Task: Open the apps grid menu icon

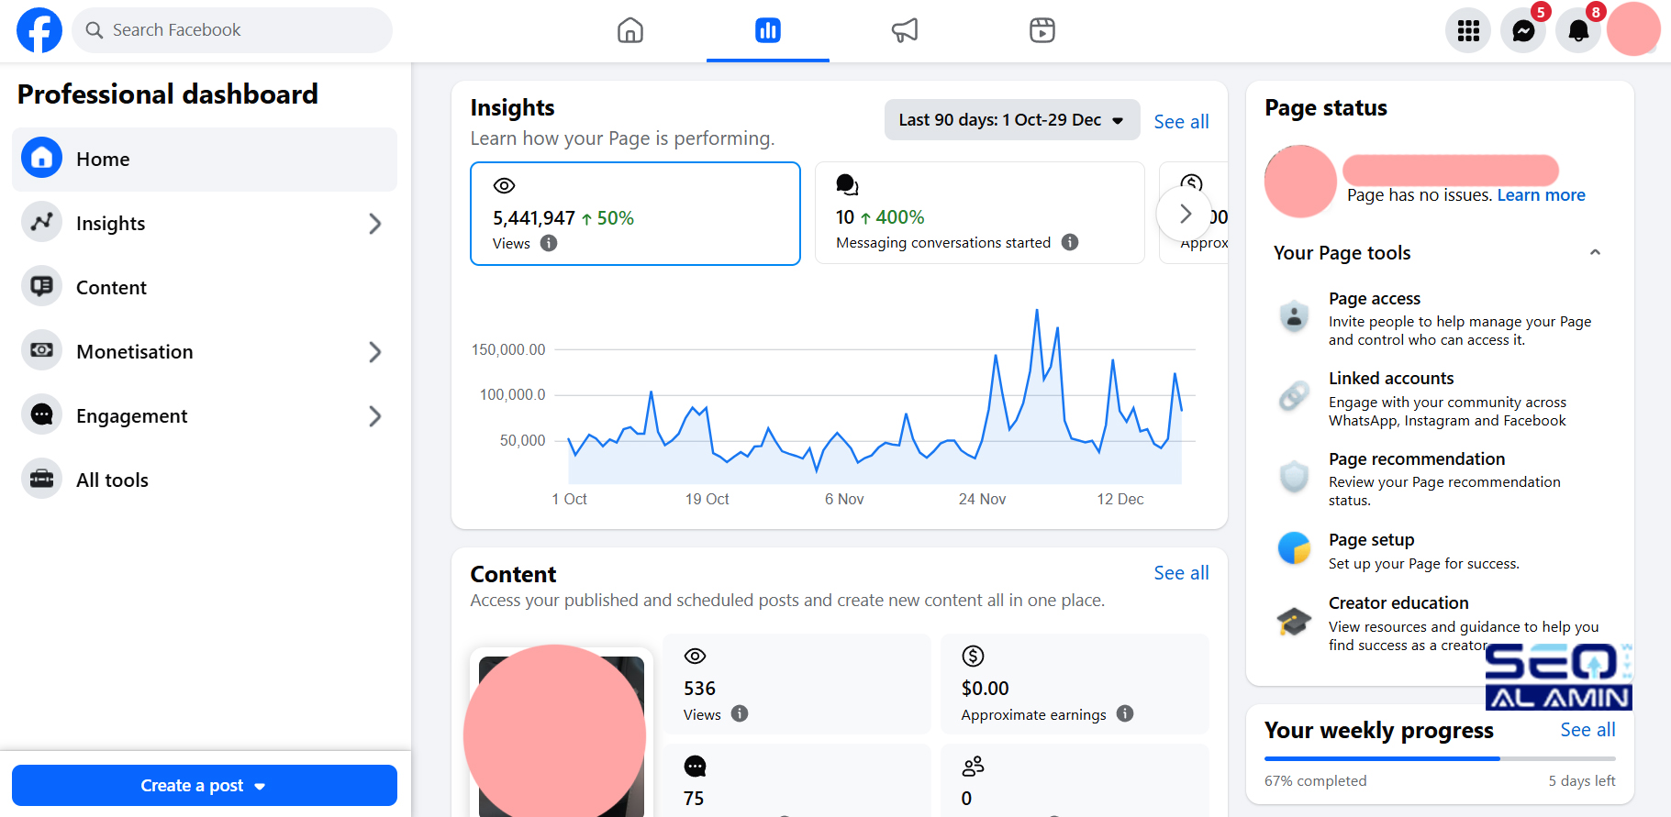Action: tap(1468, 31)
